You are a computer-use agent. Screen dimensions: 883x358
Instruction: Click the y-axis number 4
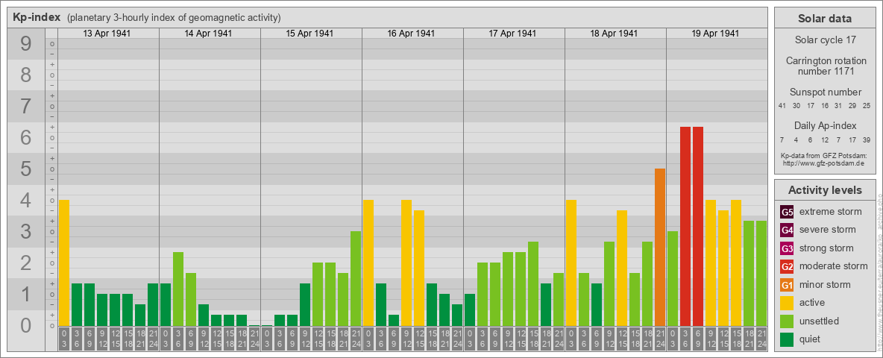click(26, 201)
